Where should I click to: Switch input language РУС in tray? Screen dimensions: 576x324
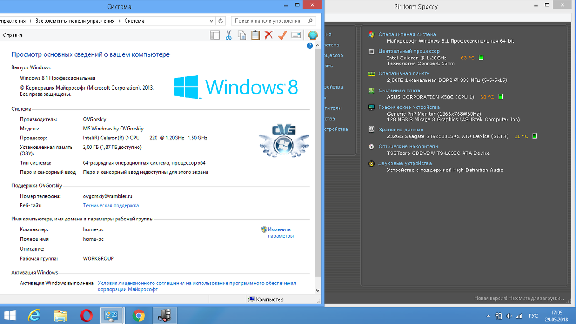coord(533,316)
